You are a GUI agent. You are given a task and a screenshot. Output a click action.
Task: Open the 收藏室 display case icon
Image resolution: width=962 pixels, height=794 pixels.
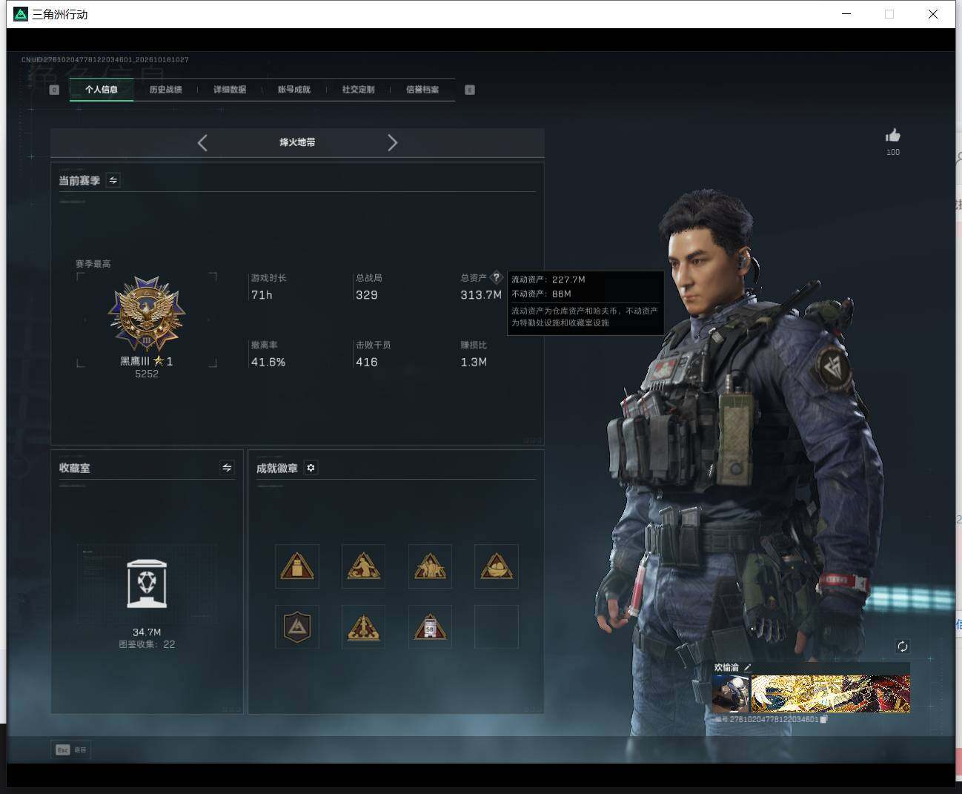pyautogui.click(x=147, y=584)
